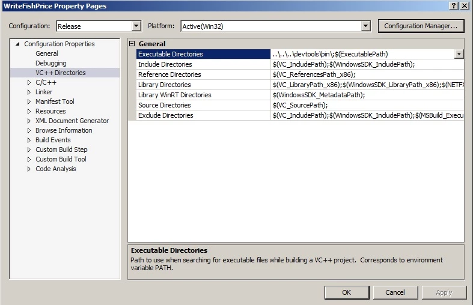The image size is (473, 305).
Task: Click the $(VC_LibraryPath_x86) value cell
Action: [367, 85]
